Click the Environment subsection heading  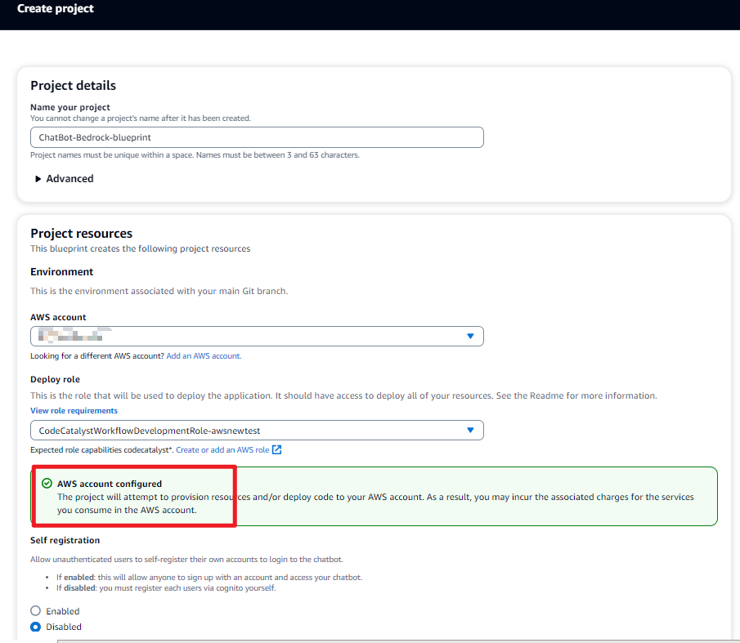click(61, 271)
